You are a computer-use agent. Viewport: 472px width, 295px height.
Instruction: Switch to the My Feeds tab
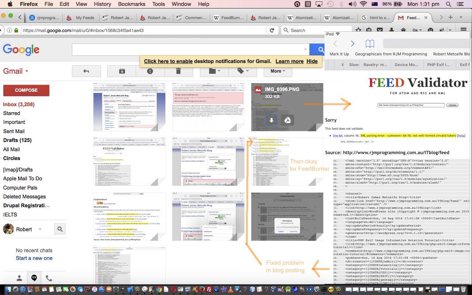[81, 17]
